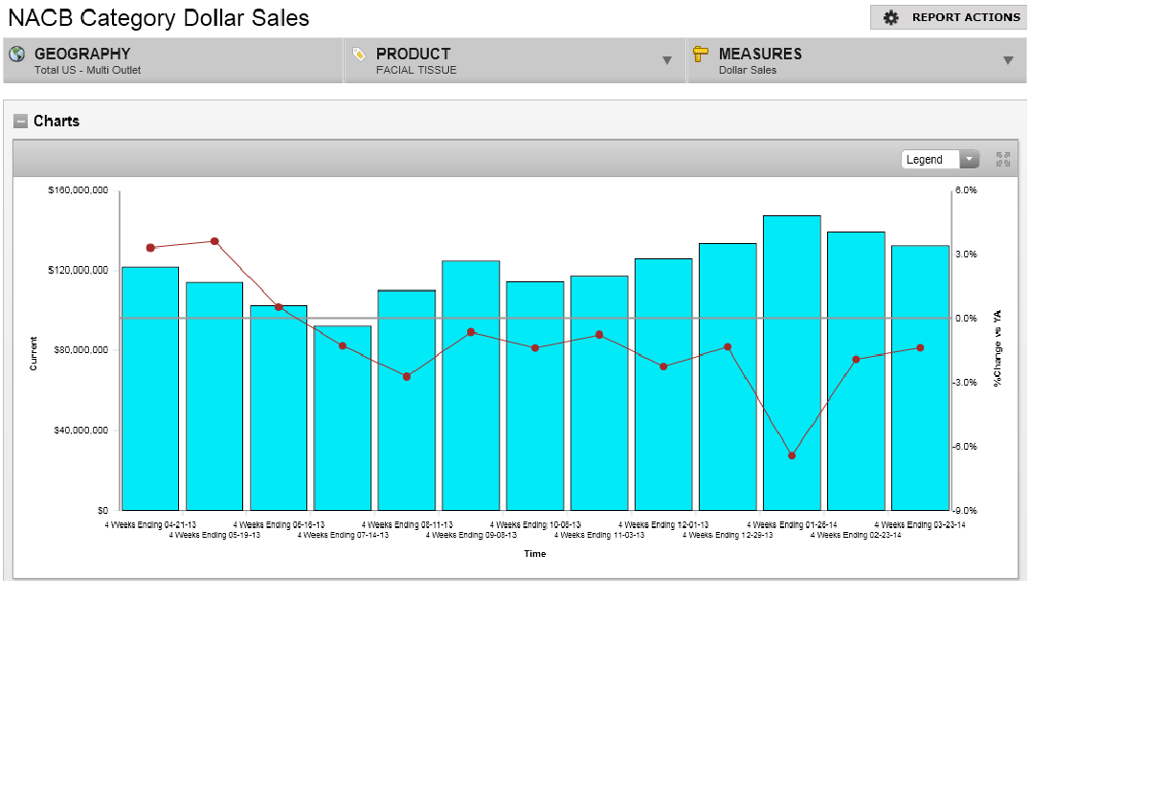Screen dimensions: 1166x798
Task: Select the tallest bar for 01-26-14
Action: [x=792, y=364]
